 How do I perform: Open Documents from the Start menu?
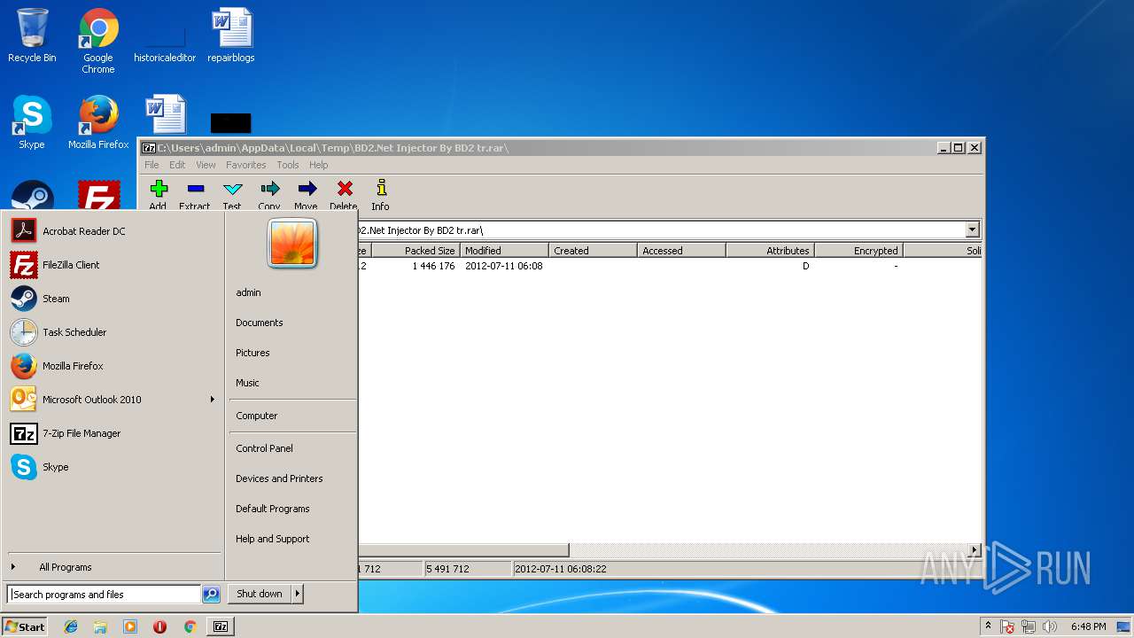click(260, 323)
